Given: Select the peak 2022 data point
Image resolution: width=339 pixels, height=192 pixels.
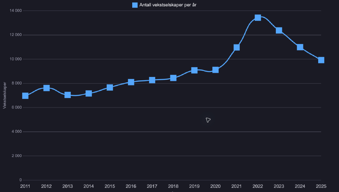Looking at the screenshot, I should coord(258,17).
